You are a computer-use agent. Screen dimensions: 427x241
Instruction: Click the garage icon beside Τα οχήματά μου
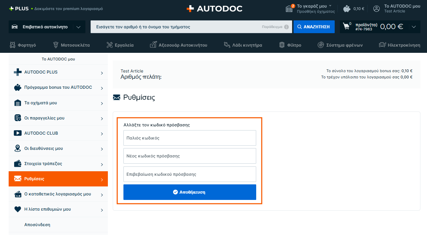tap(18, 103)
